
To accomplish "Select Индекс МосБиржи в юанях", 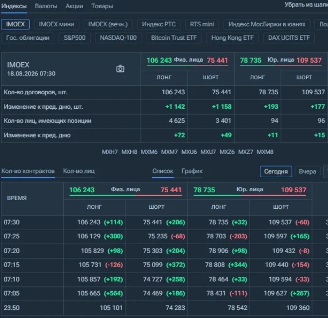I will pyautogui.click(x=267, y=24).
